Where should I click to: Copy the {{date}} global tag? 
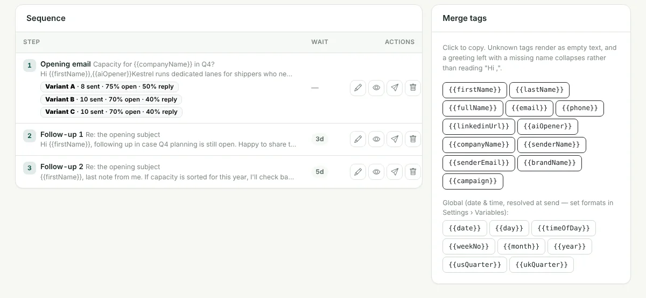pyautogui.click(x=465, y=228)
